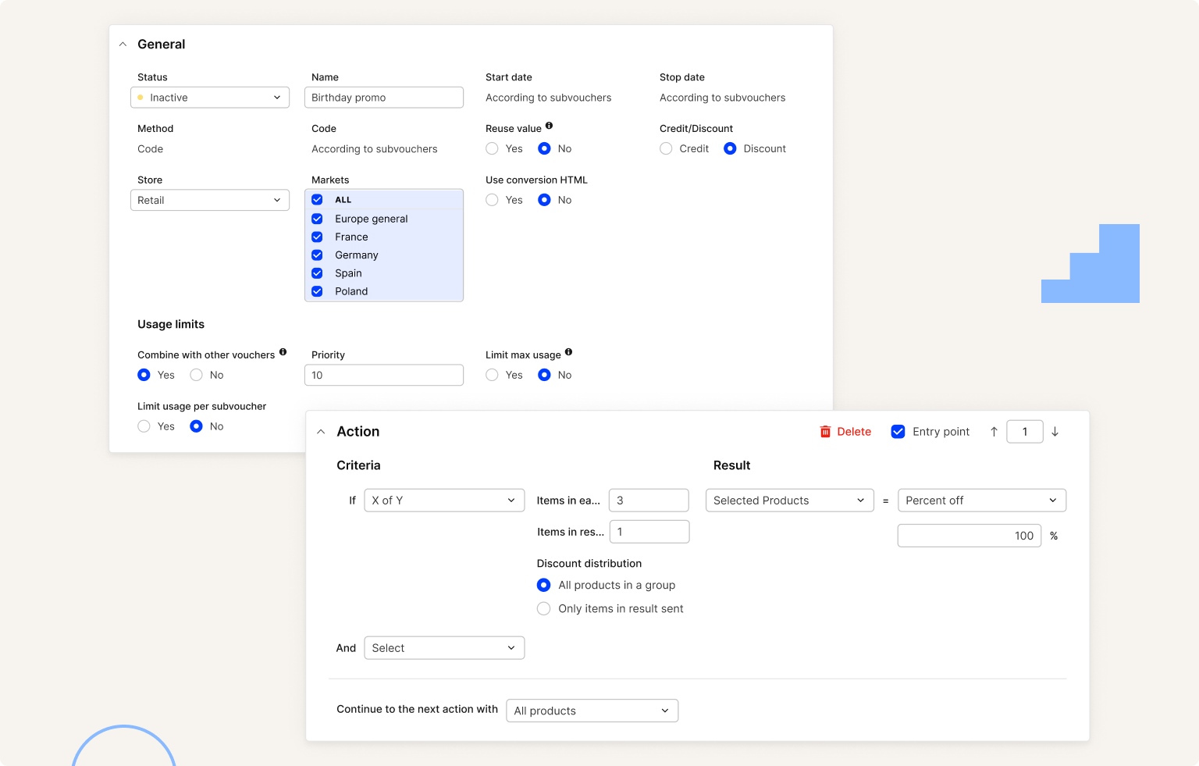Click info icon beside Combine with other vouchers
This screenshot has height=766, width=1199.
tap(283, 352)
